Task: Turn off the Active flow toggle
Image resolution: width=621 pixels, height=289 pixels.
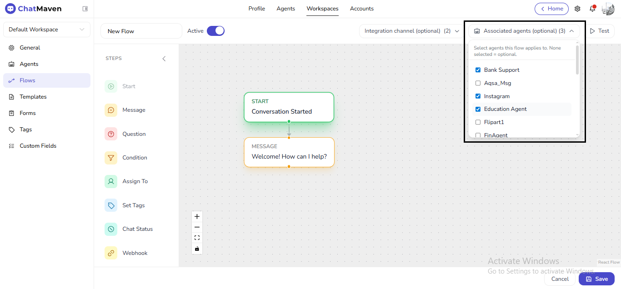Action: tap(215, 31)
